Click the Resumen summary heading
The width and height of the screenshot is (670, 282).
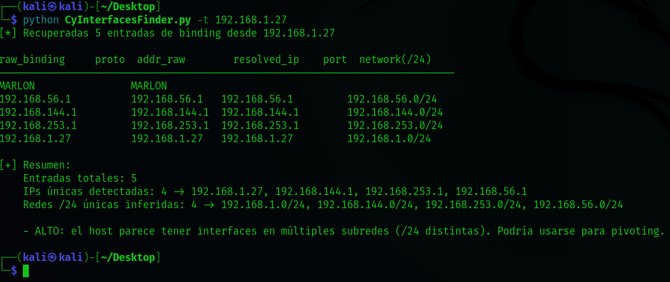click(47, 165)
